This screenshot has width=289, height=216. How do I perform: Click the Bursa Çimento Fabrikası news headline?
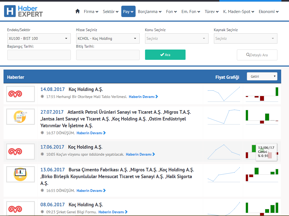[117, 176]
